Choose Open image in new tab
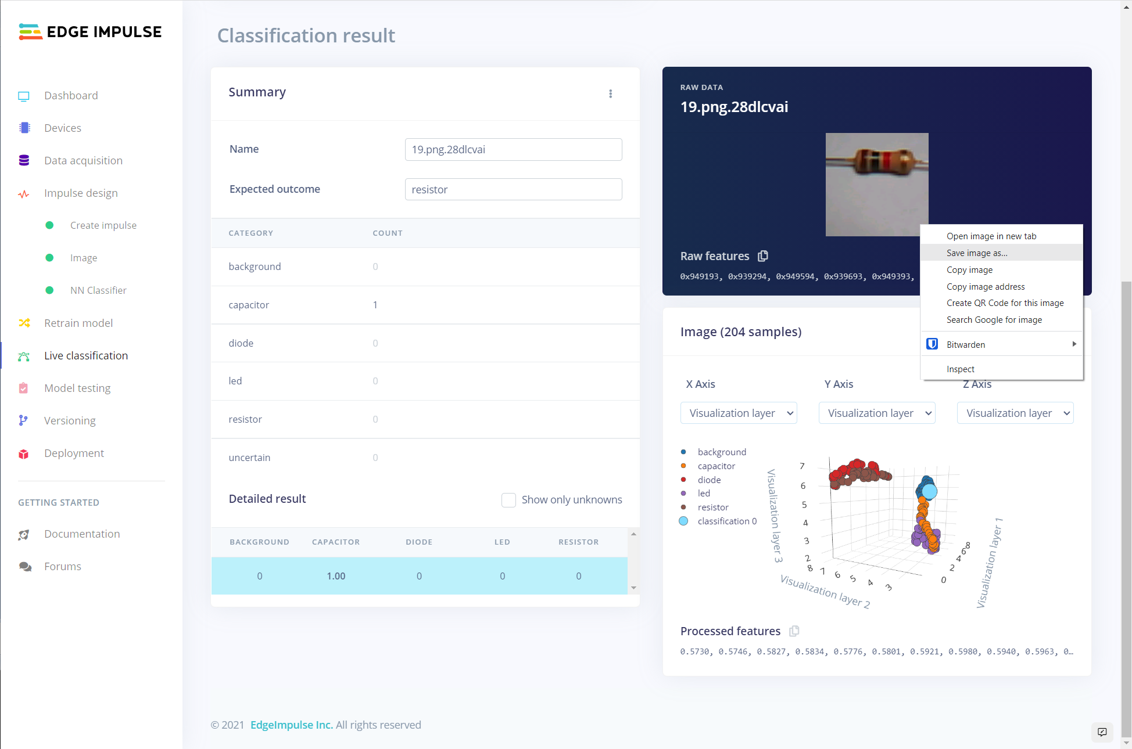Screen dimensions: 1132x749 tap(1002, 236)
